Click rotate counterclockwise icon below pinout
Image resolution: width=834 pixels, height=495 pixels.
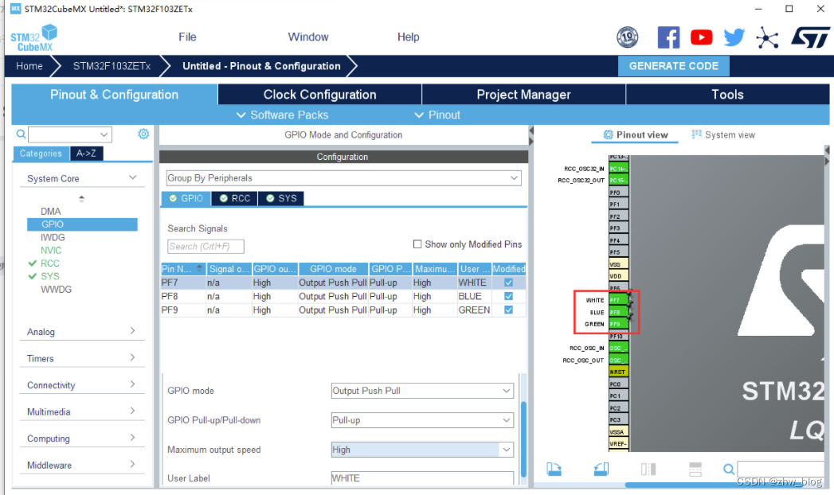(601, 469)
